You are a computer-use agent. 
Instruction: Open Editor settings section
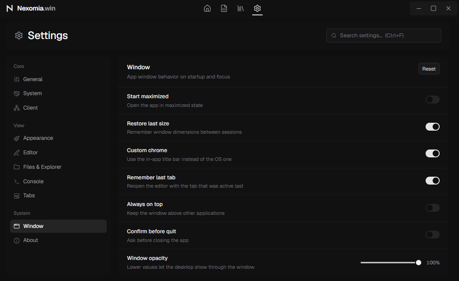coord(58,153)
